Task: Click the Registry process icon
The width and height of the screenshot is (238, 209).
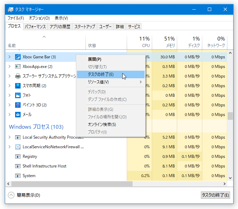Action: pos(18,156)
